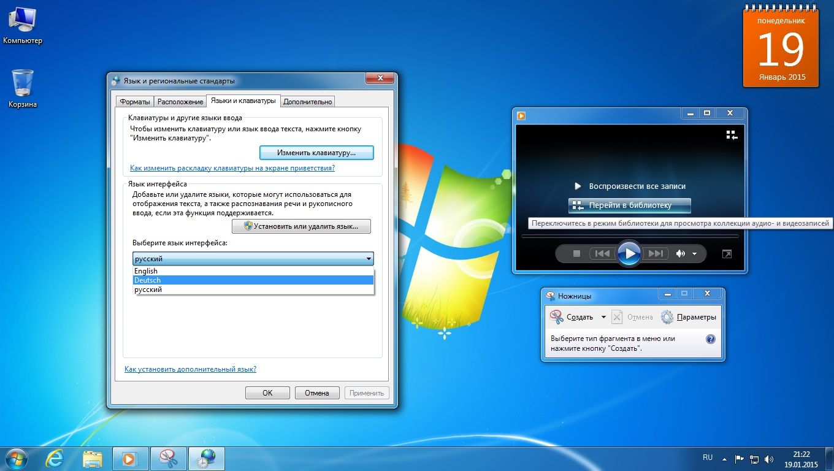The width and height of the screenshot is (834, 471).
Task: Open system volume speaker icon in tray
Action: pos(769,459)
